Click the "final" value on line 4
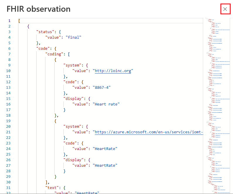The image size is (233, 194). pos(73,38)
